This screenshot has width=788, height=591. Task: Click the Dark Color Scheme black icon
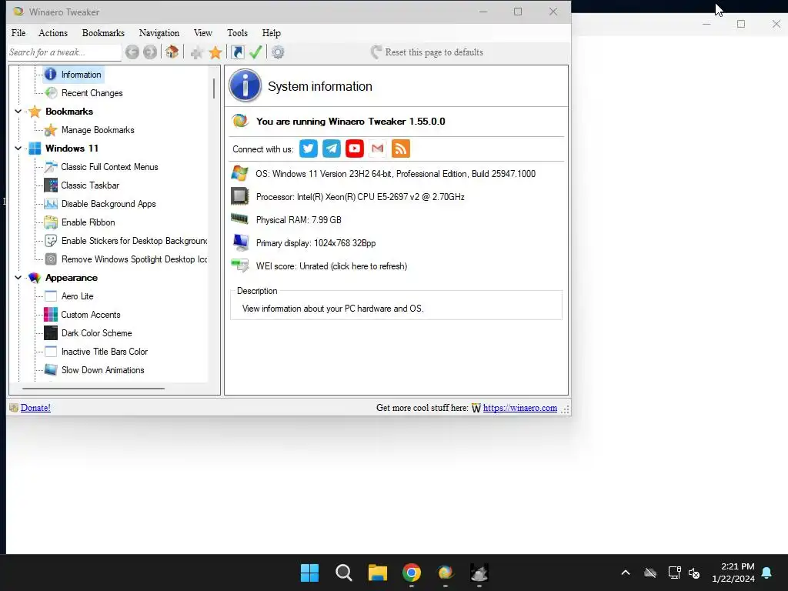pyautogui.click(x=51, y=333)
